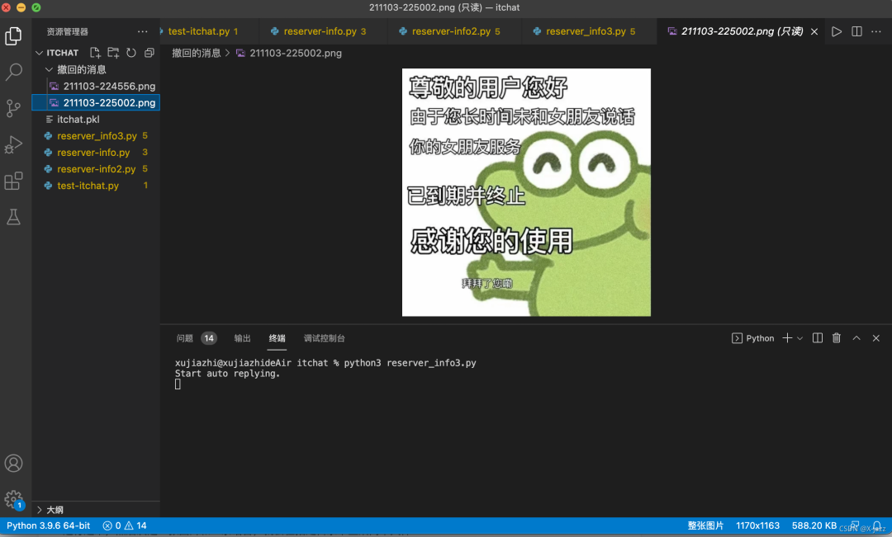Click the problems count badge 14
Screen dimensions: 892x537
[209, 338]
